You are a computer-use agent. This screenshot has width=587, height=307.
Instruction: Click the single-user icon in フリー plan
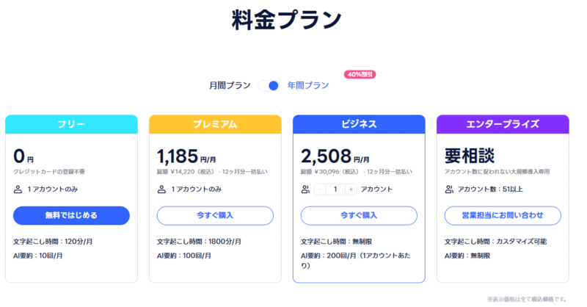[x=18, y=189]
